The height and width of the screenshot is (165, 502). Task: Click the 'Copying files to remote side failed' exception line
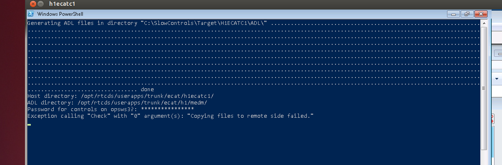click(x=170, y=116)
